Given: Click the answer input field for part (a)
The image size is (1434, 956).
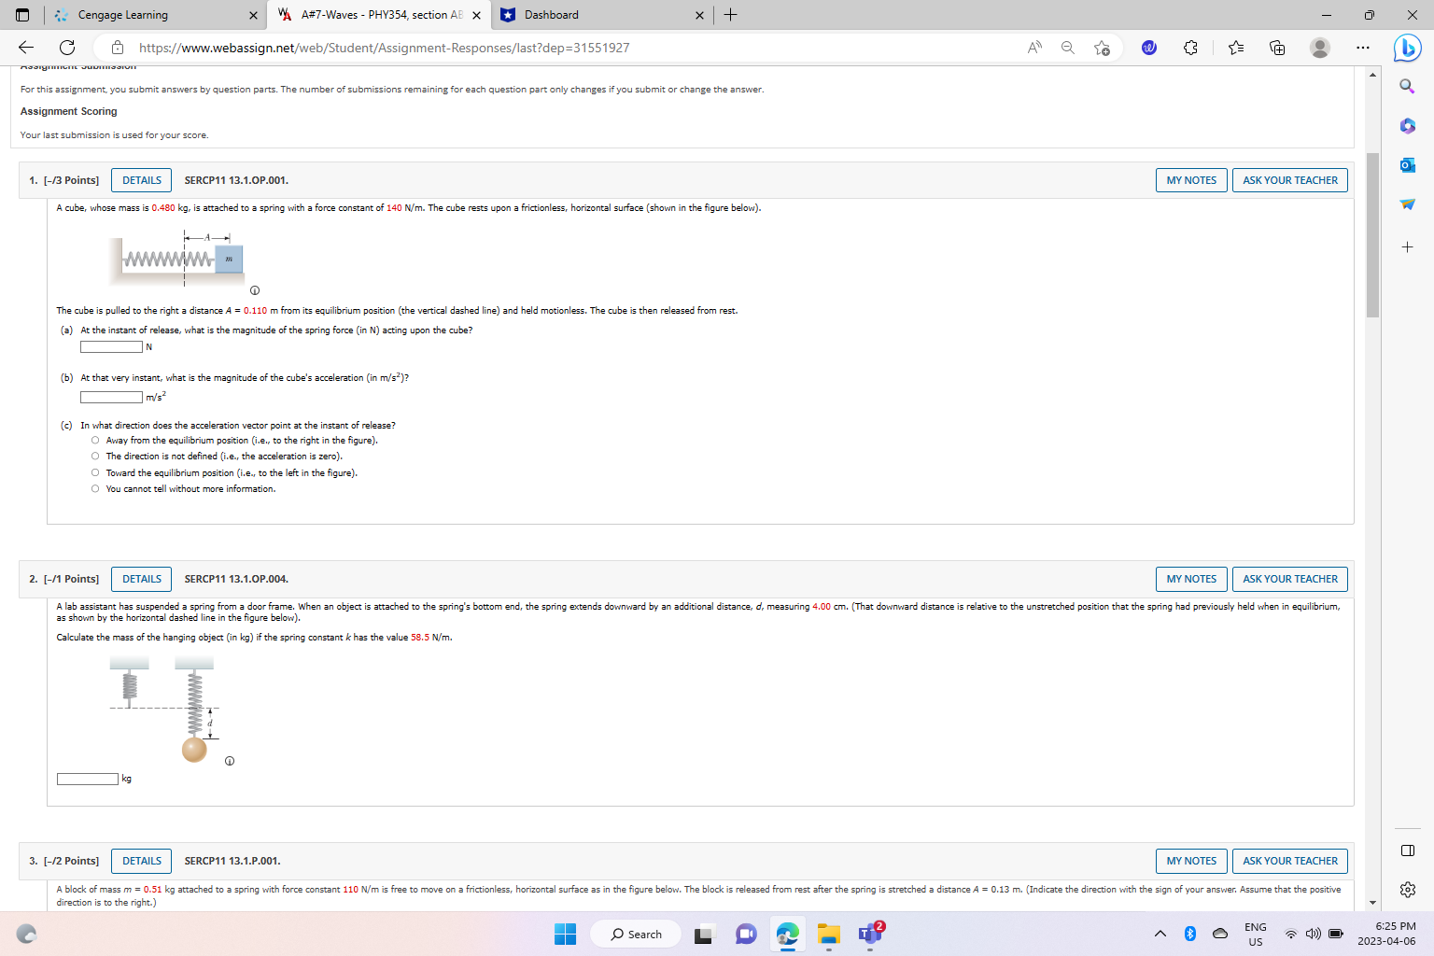Looking at the screenshot, I should point(109,346).
